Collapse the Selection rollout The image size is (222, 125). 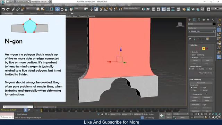pyautogui.click(x=194, y=45)
